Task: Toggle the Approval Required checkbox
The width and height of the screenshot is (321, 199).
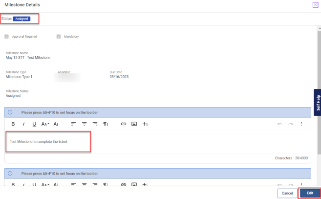Action: [7, 37]
